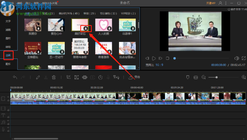This screenshot has height=140, width=247.
Task: Stop the preview playback
Action: coord(168,59)
